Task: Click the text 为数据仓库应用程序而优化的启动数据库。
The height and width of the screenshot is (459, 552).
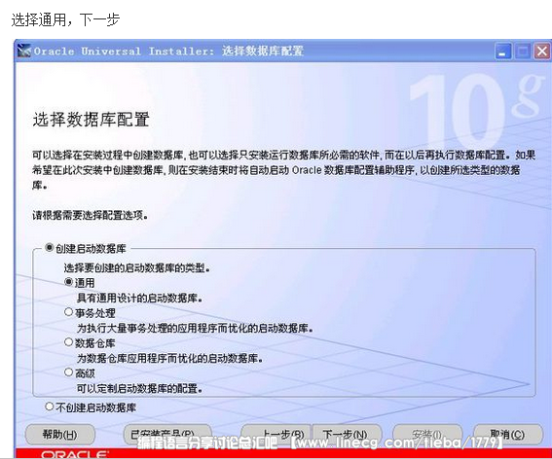Action: [169, 359]
